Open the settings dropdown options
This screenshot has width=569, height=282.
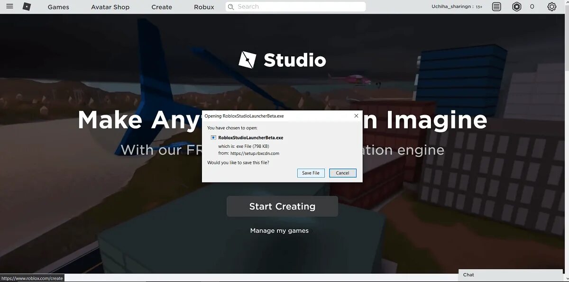551,6
